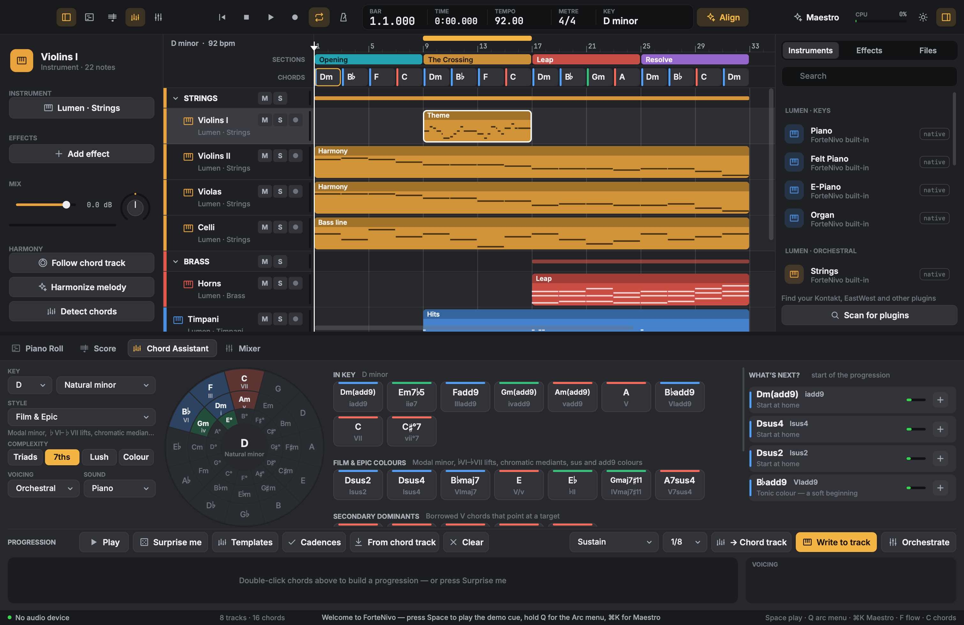
Task: Open the 1/8 note length dropdown
Action: (685, 542)
